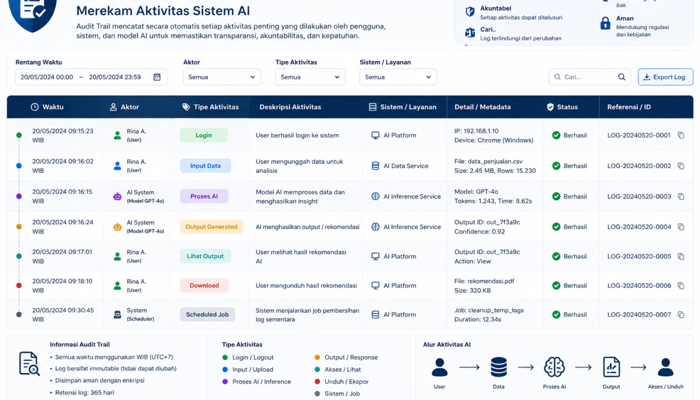Open the Sistem / Layanan dropdown
Viewport: 700px width, 400px height.
[398, 77]
